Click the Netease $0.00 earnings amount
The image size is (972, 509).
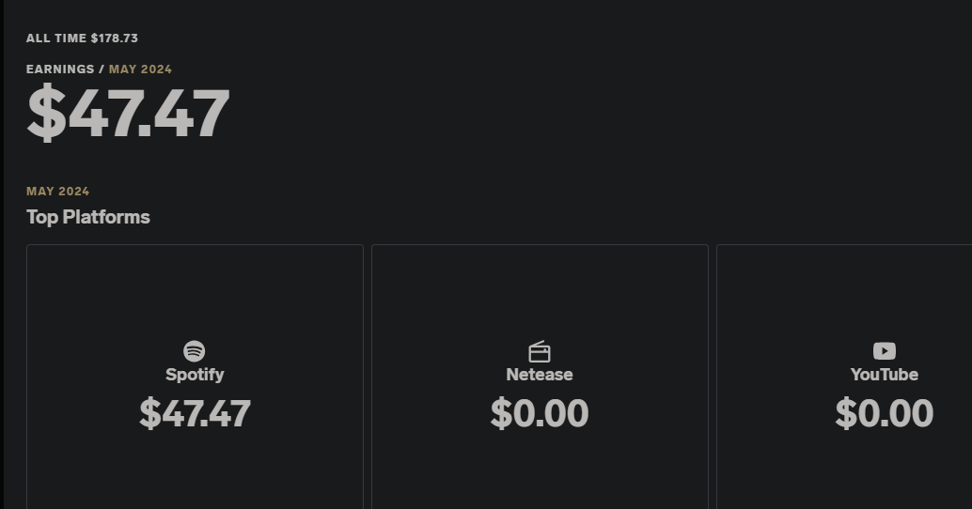(x=540, y=413)
